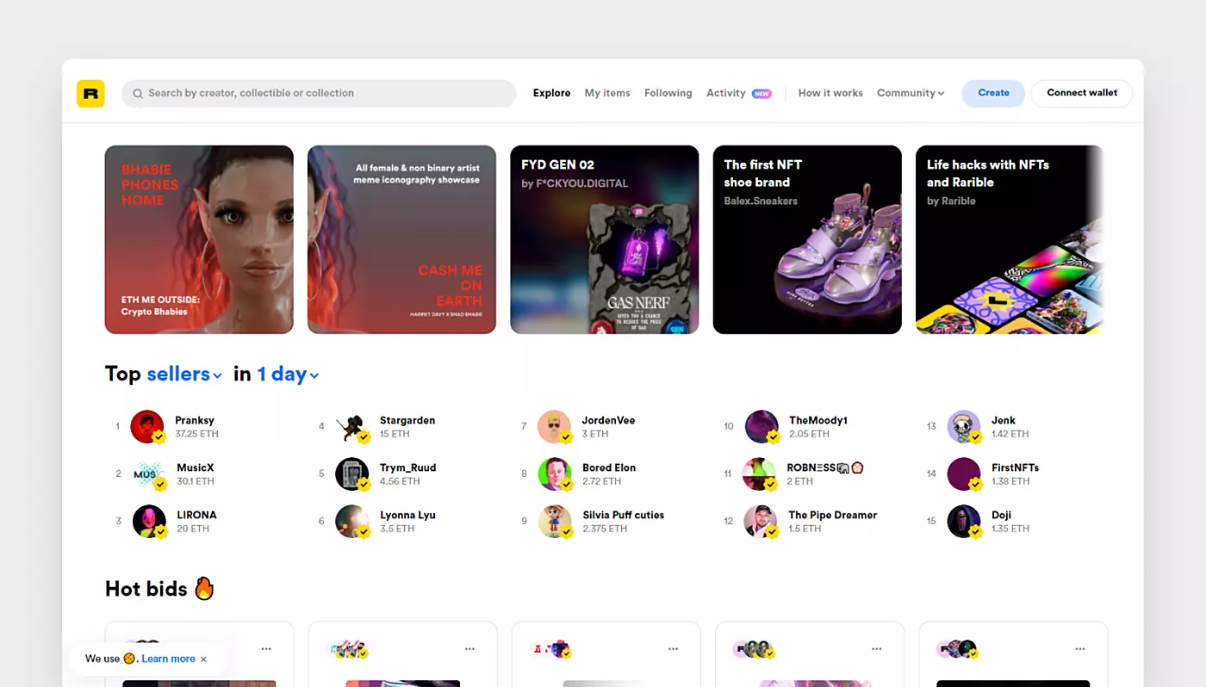Click Bored Elon seller name
The image size is (1206, 687).
(609, 467)
